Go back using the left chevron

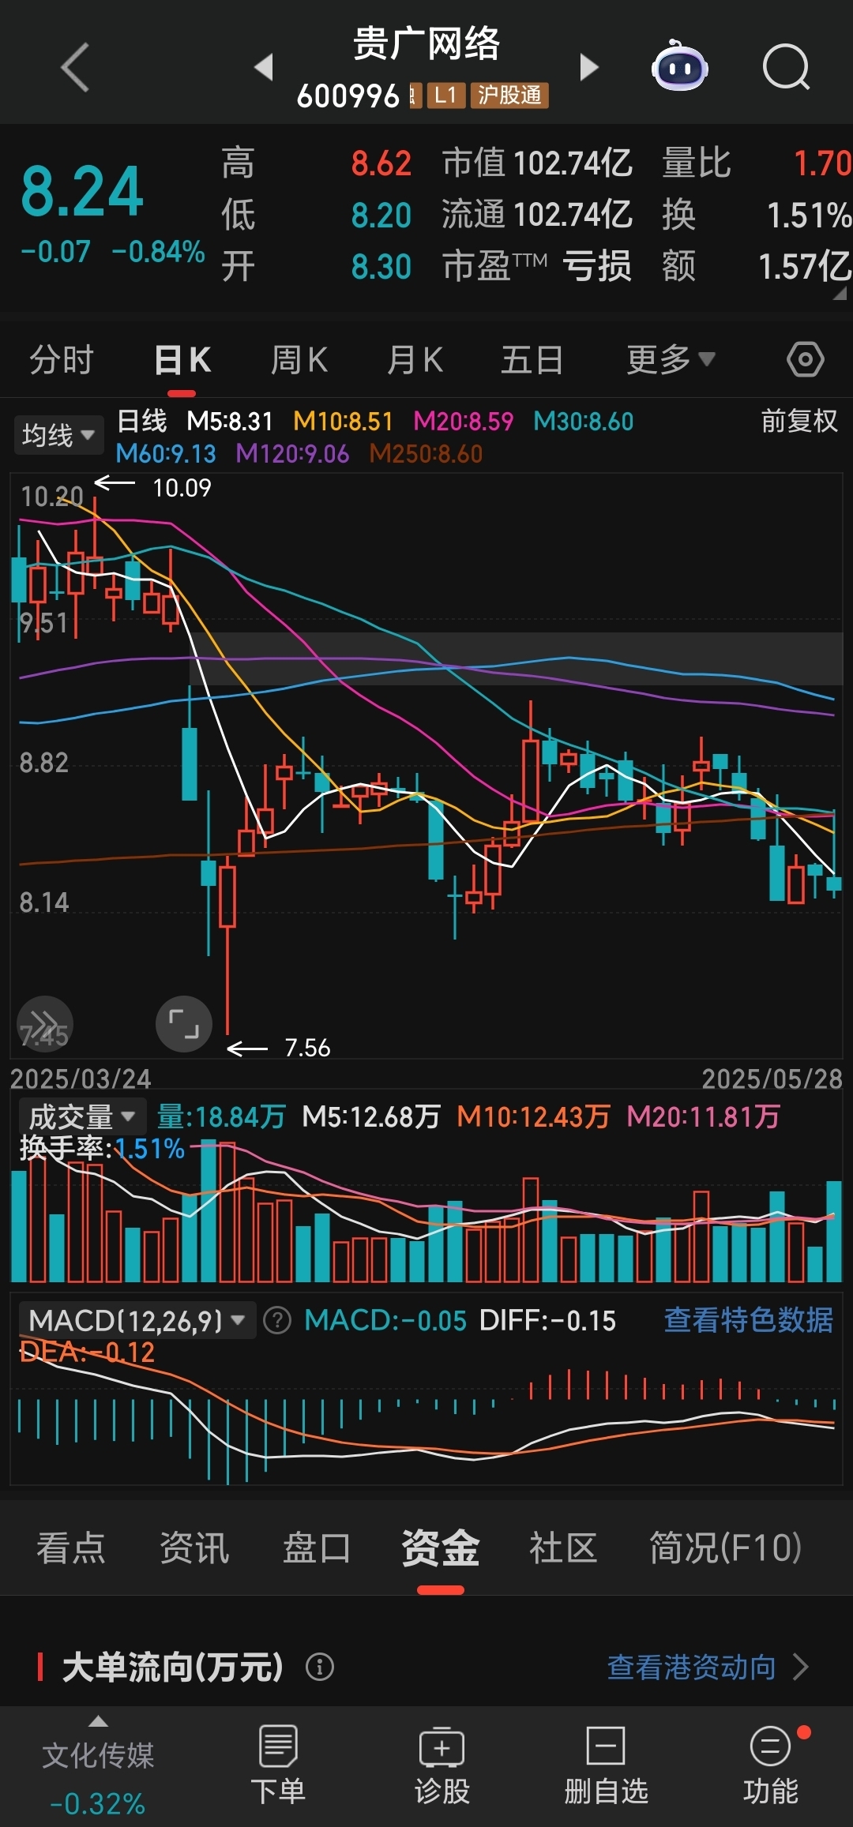(x=75, y=67)
